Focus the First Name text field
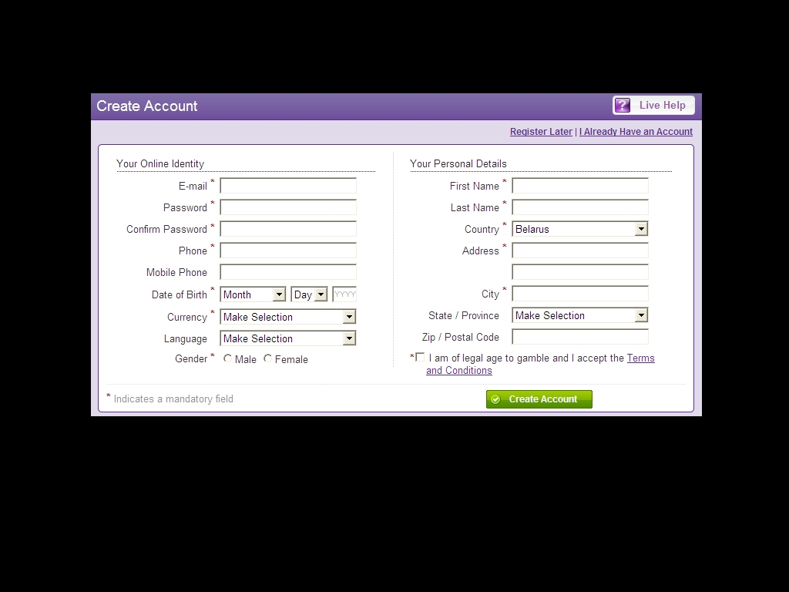Image resolution: width=789 pixels, height=592 pixels. pos(579,186)
